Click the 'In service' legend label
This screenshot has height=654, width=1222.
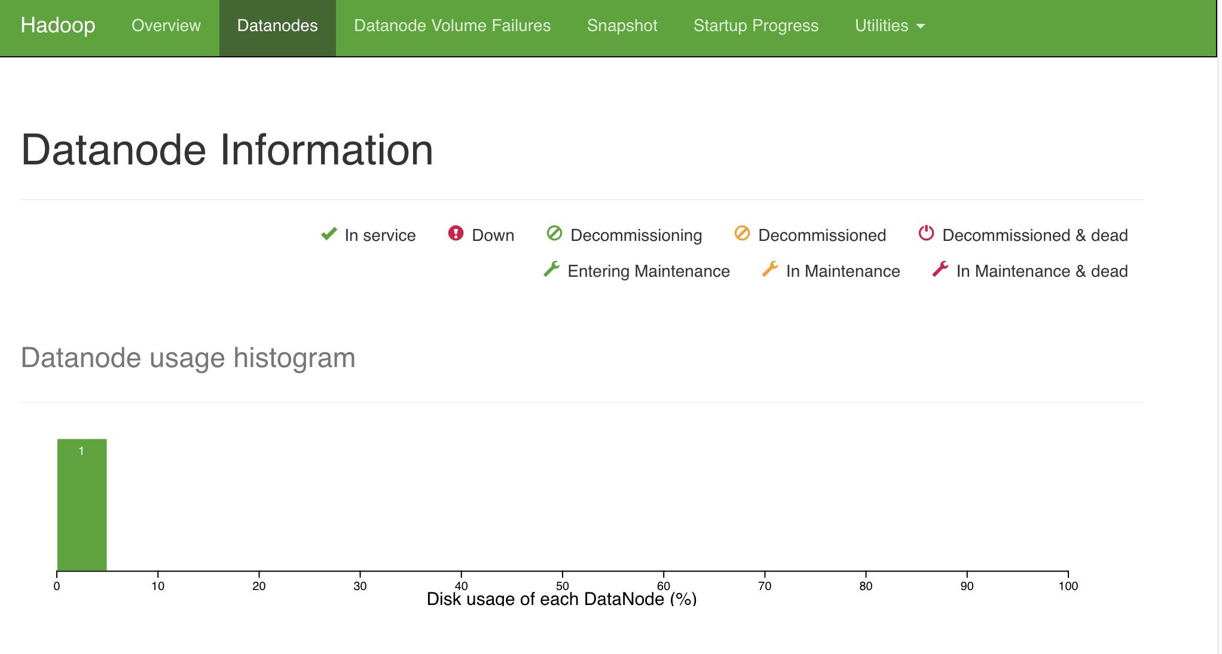[380, 236]
